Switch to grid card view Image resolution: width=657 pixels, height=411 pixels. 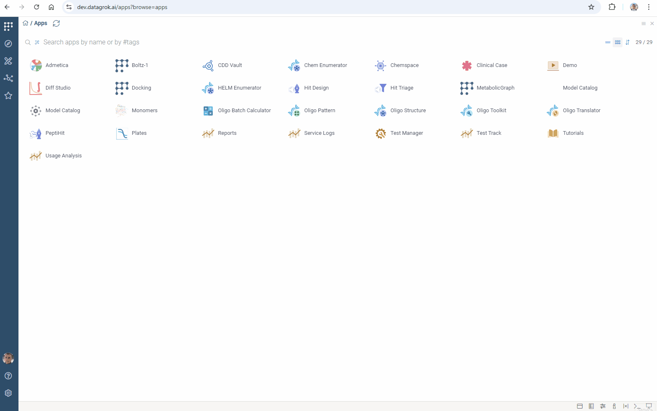pos(618,42)
